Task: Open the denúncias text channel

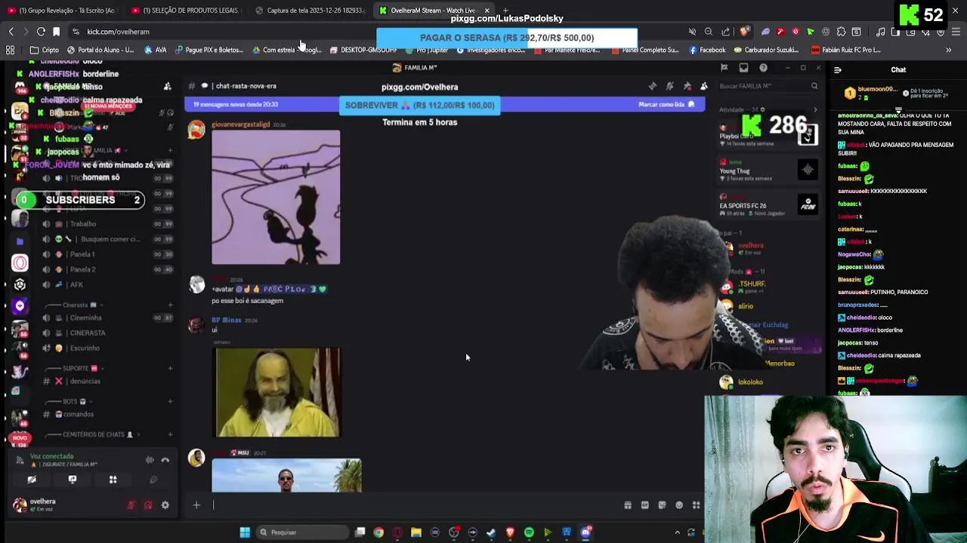Action: [x=108, y=382]
